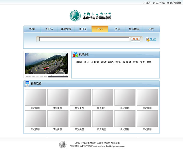Image resolution: width=183 pixels, height=152 pixels.
Task: Open the 其它 tab
Action: pyautogui.click(x=151, y=29)
